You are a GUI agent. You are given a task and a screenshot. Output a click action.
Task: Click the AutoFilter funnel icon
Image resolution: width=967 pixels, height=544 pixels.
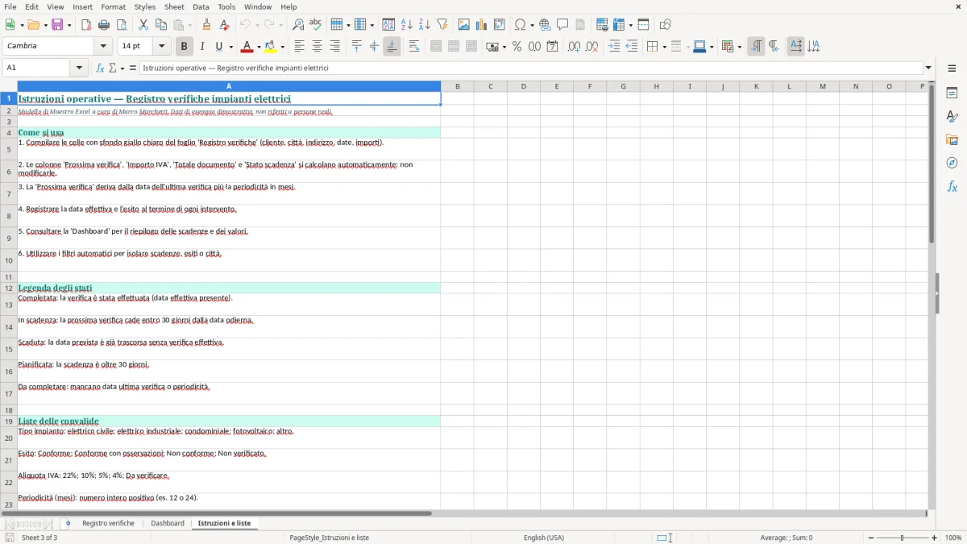click(442, 25)
